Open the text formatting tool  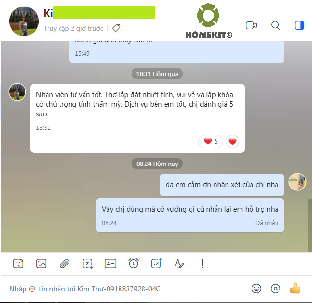click(x=180, y=264)
